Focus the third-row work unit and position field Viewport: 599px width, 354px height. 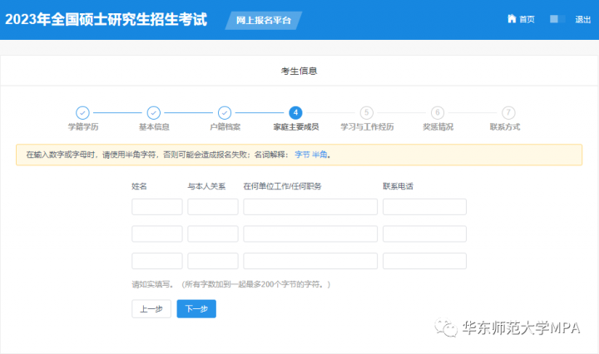click(310, 261)
